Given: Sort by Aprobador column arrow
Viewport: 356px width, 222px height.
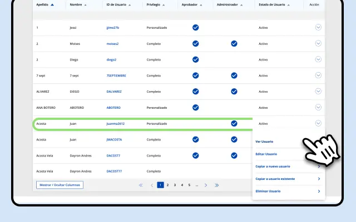Looking at the screenshot, I should [x=201, y=5].
